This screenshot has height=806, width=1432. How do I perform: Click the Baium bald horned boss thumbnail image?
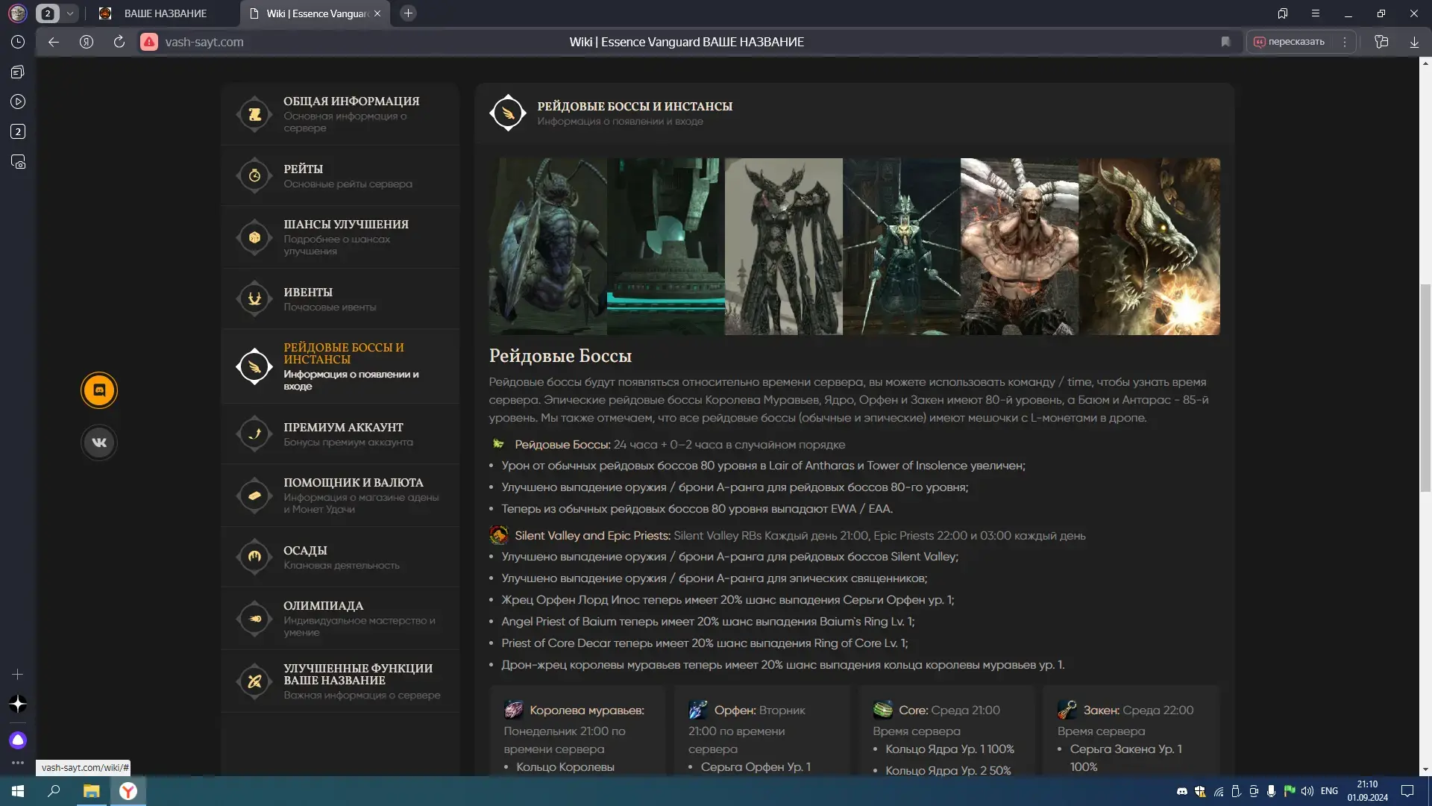1020,246
